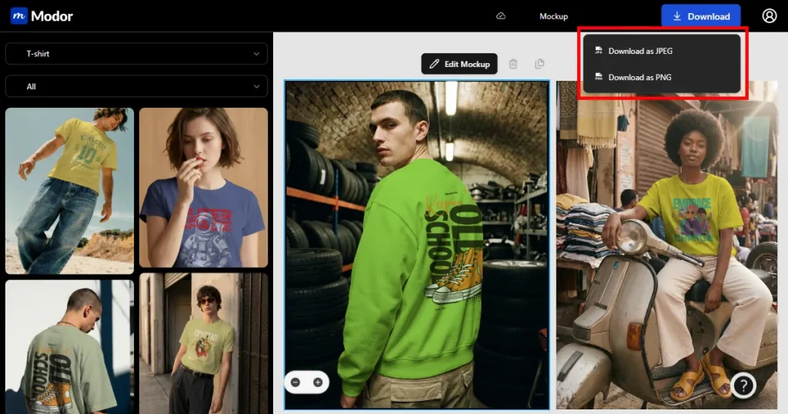Open the user account profile icon
Image resolution: width=788 pixels, height=414 pixels.
click(769, 16)
